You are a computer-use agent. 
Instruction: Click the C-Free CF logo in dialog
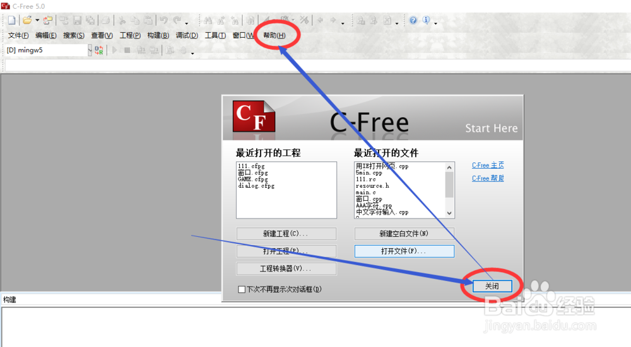point(254,117)
